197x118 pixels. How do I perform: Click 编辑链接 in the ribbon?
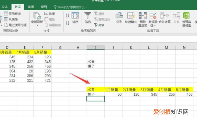click(x=53, y=25)
